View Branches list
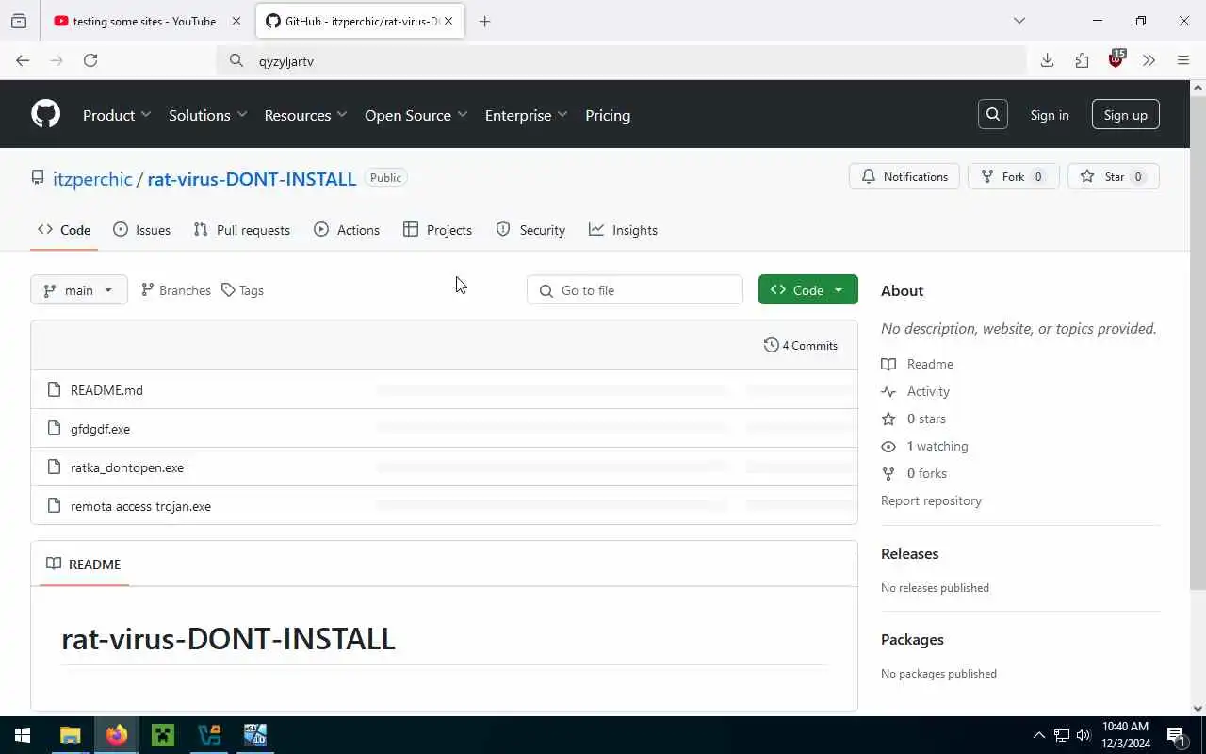1206x754 pixels. tap(176, 290)
